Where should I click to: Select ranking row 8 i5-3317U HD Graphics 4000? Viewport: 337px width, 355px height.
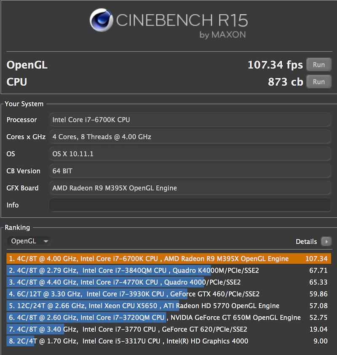pyautogui.click(x=169, y=341)
